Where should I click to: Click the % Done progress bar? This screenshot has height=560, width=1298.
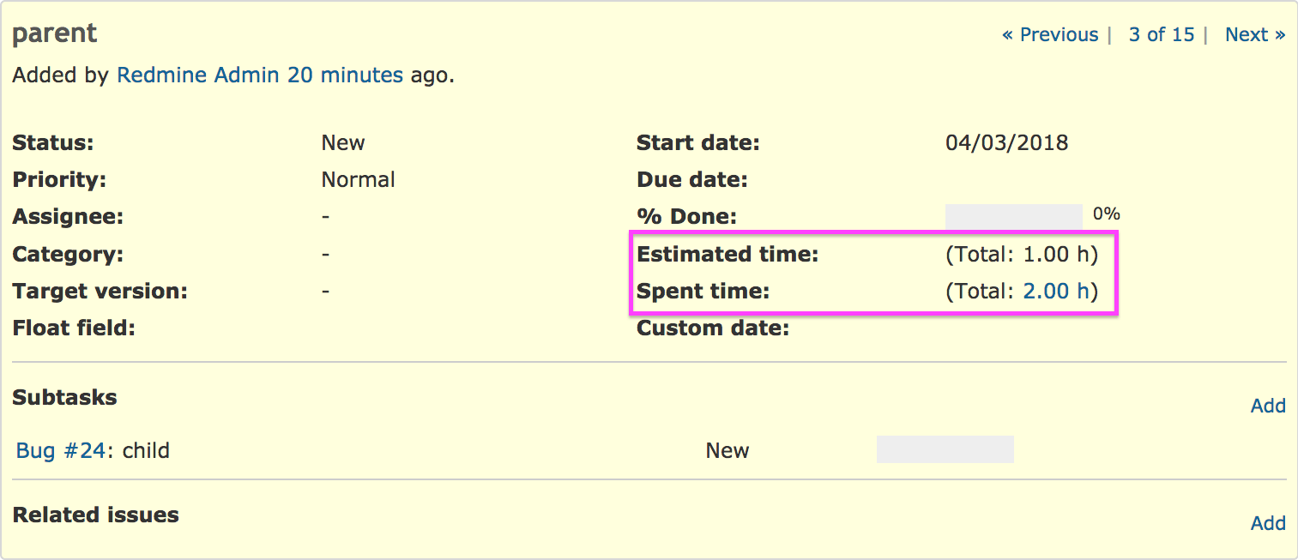tap(1014, 216)
